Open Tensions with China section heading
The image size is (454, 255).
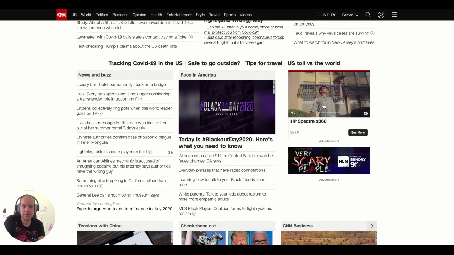(x=100, y=226)
